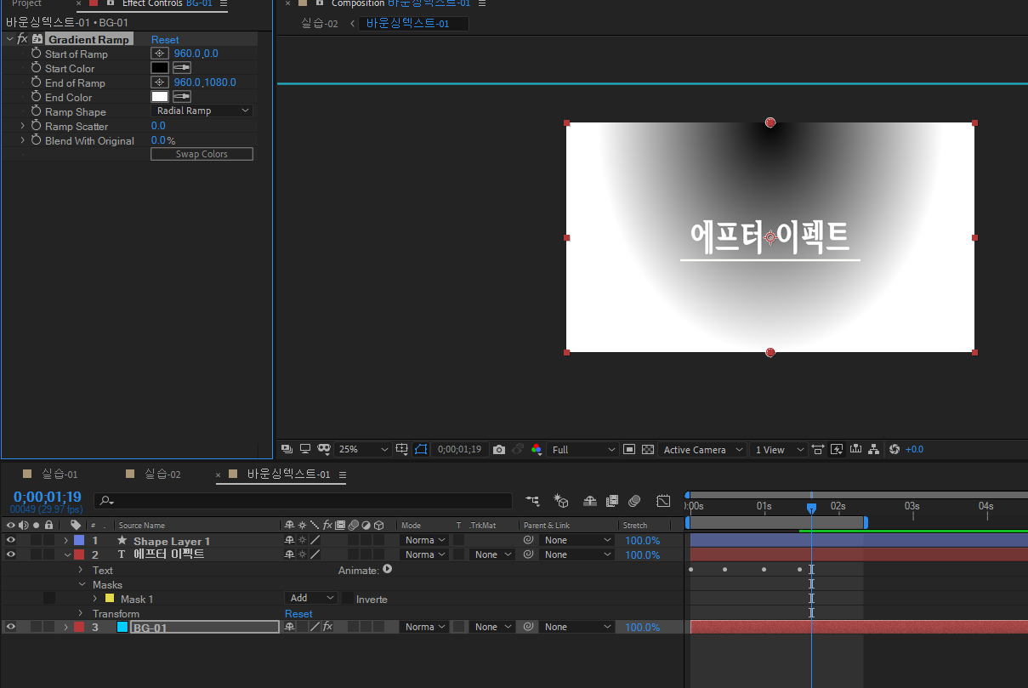This screenshot has height=688, width=1028.
Task: Open Mask 1 mode dropdown showing Add
Action: click(x=312, y=598)
